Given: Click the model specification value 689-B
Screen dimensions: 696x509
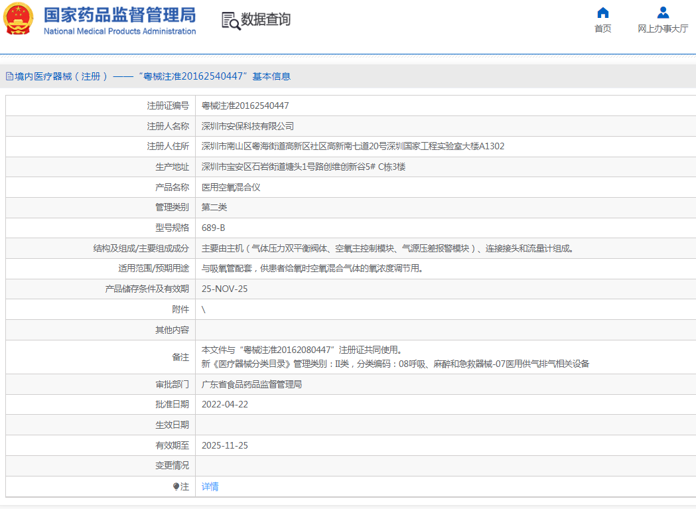Looking at the screenshot, I should [x=213, y=228].
